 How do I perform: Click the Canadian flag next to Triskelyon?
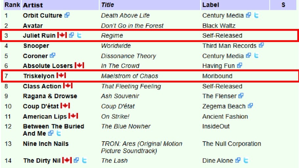tap(61, 76)
